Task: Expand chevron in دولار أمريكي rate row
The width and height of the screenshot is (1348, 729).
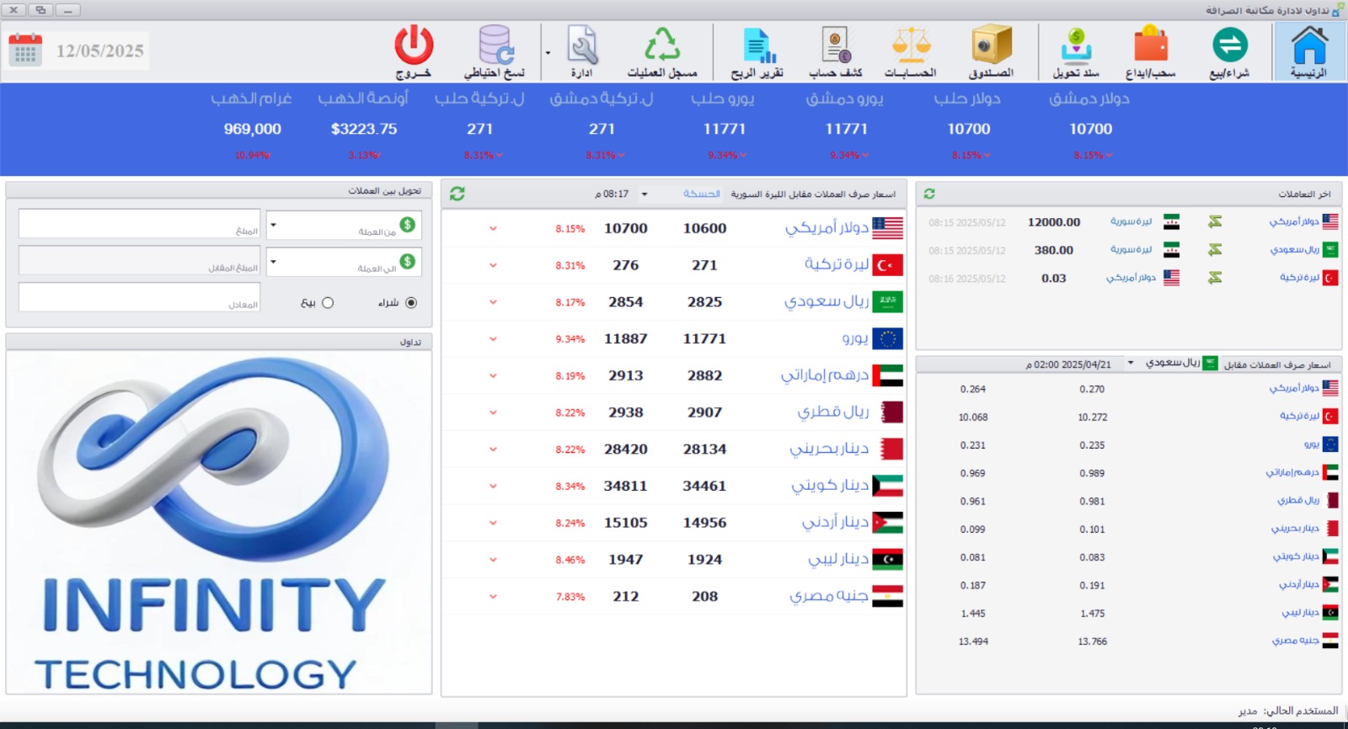Action: pyautogui.click(x=493, y=229)
